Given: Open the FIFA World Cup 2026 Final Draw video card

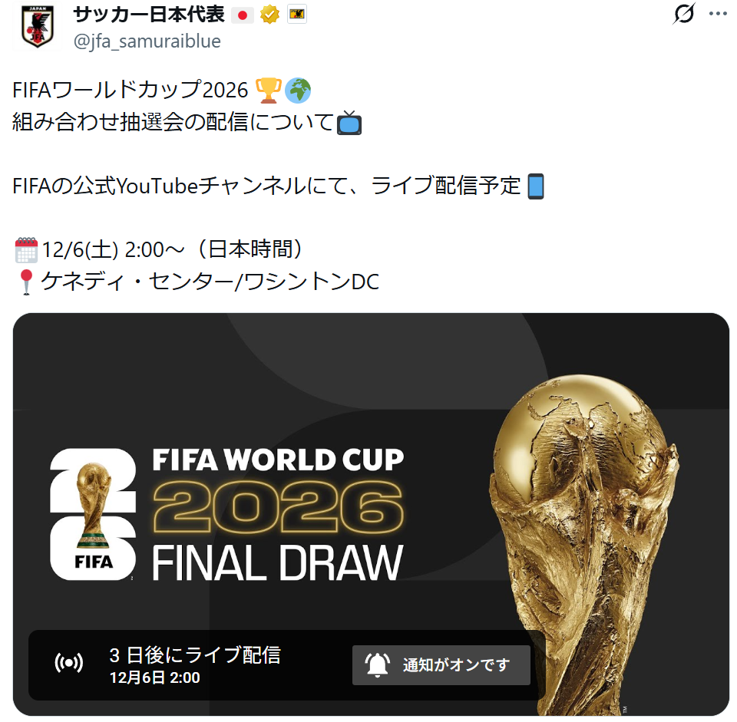Looking at the screenshot, I should click(371, 514).
